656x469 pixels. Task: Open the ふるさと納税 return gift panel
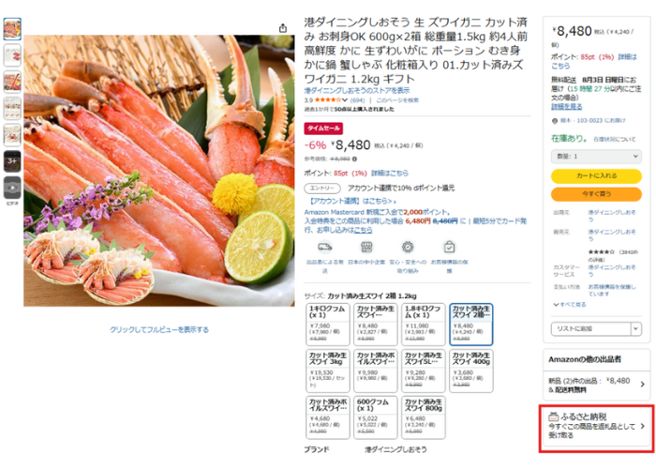point(596,428)
